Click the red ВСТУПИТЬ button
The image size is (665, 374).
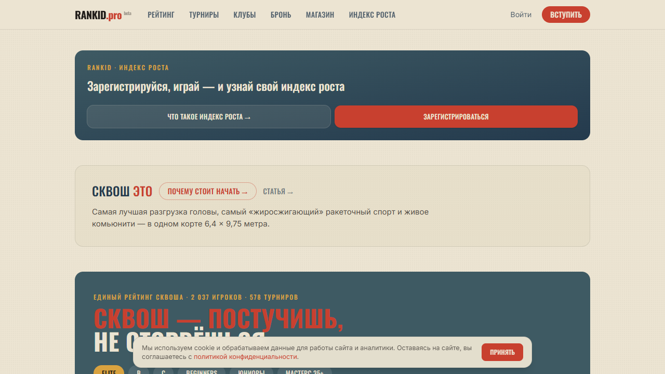(566, 15)
